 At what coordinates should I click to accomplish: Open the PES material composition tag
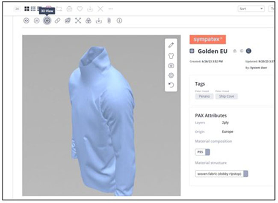[x=202, y=152]
